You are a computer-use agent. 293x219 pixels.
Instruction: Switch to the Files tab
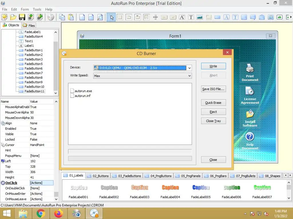click(29, 25)
